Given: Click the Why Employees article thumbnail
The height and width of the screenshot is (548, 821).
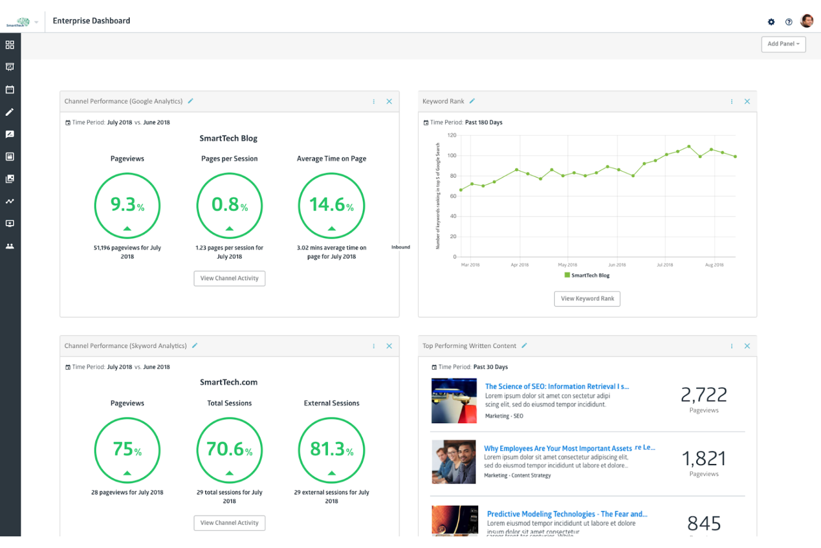Looking at the screenshot, I should 454,462.
